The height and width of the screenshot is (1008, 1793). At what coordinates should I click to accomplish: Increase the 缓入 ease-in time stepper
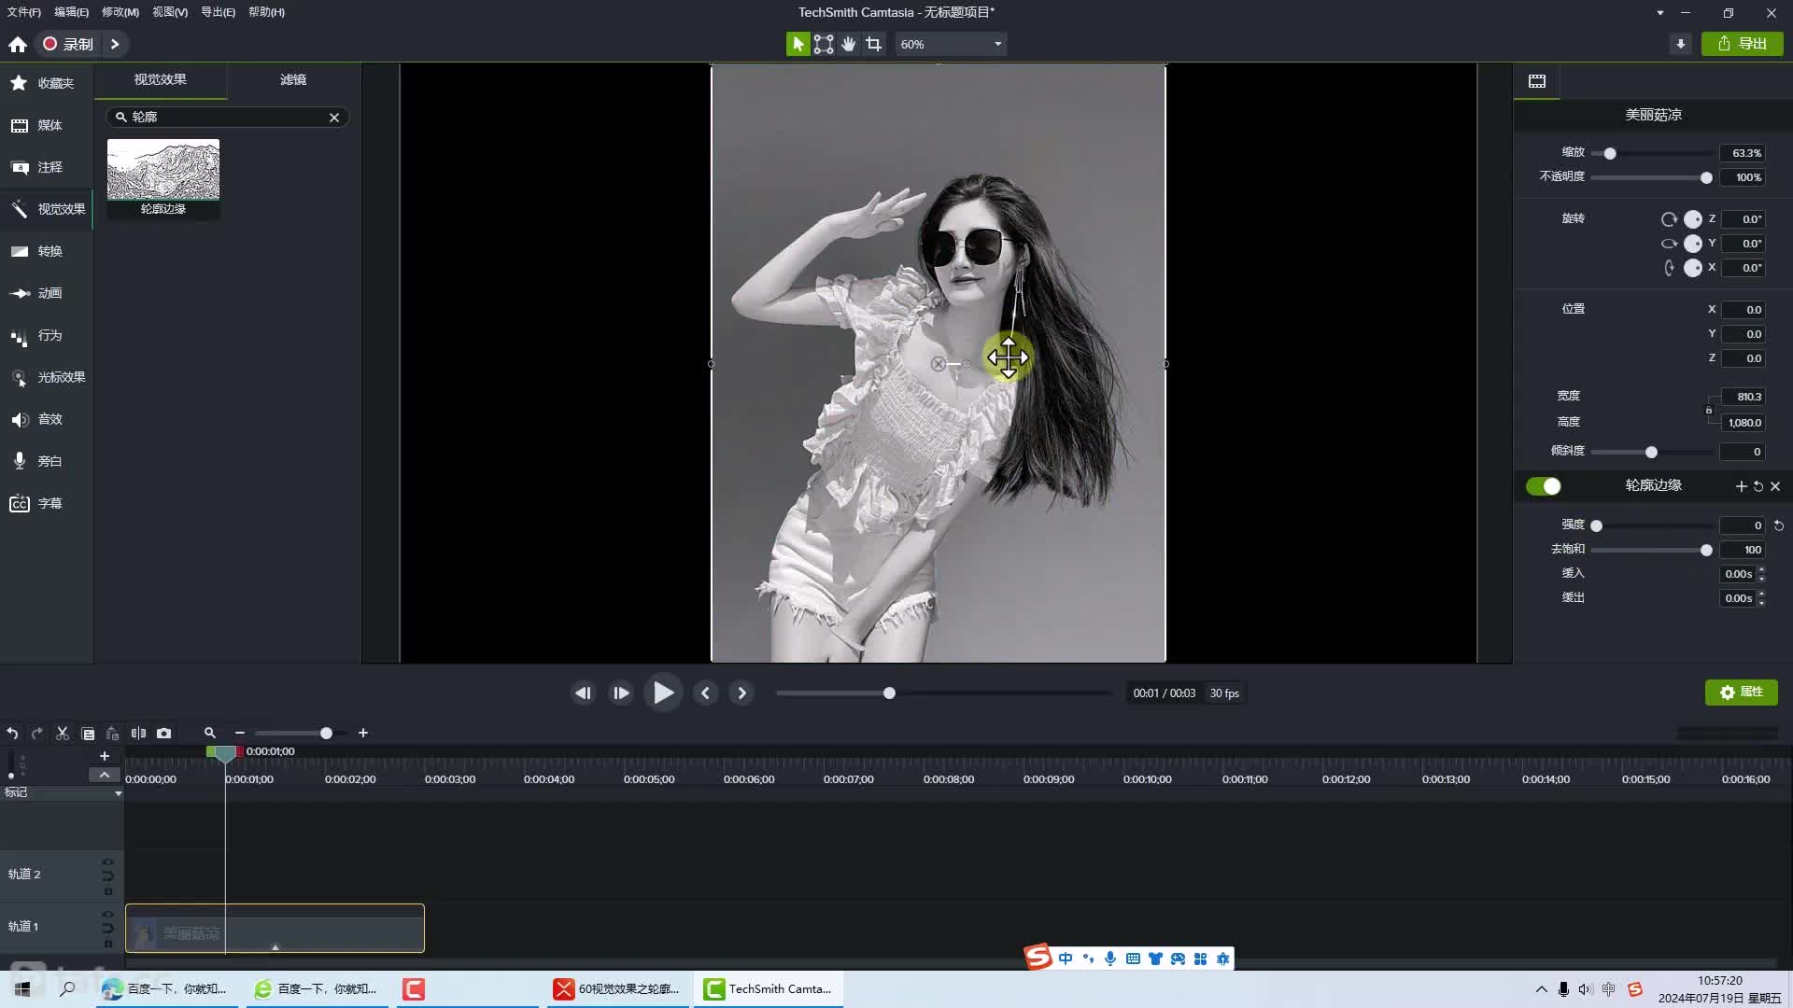point(1761,570)
